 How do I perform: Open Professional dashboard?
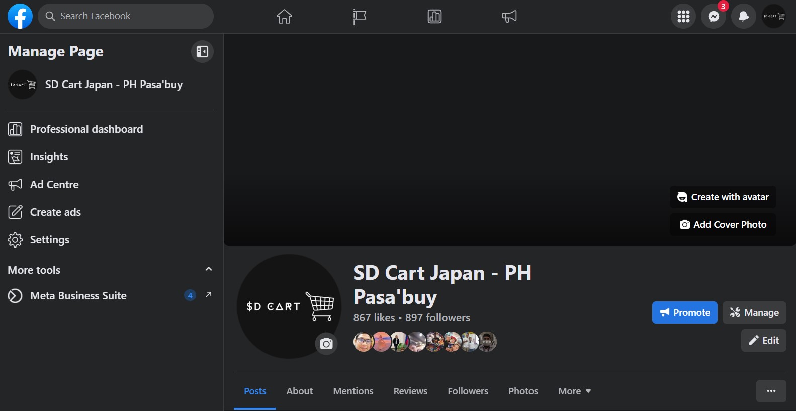(111, 129)
